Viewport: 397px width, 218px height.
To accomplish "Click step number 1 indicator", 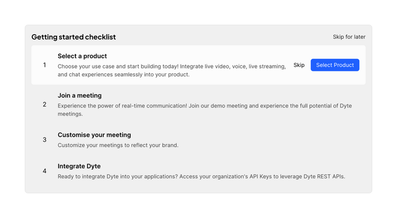I will point(45,65).
